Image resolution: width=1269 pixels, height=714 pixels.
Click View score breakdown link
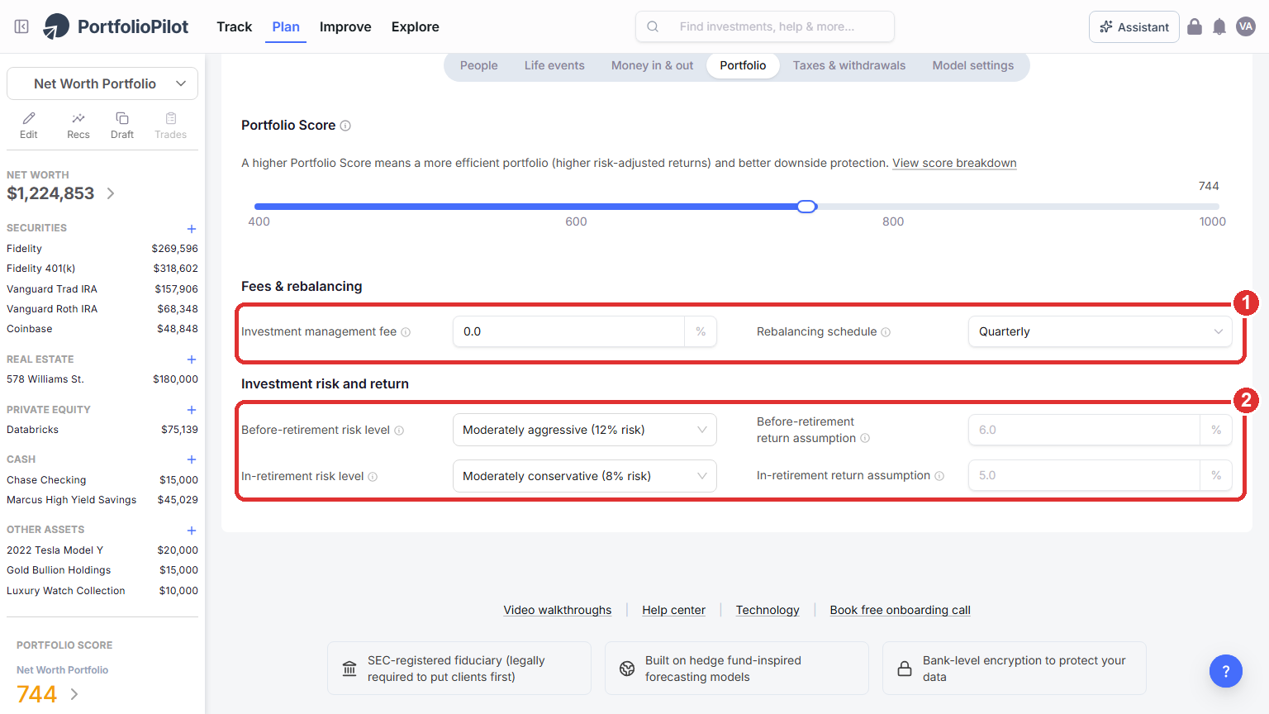tap(954, 163)
